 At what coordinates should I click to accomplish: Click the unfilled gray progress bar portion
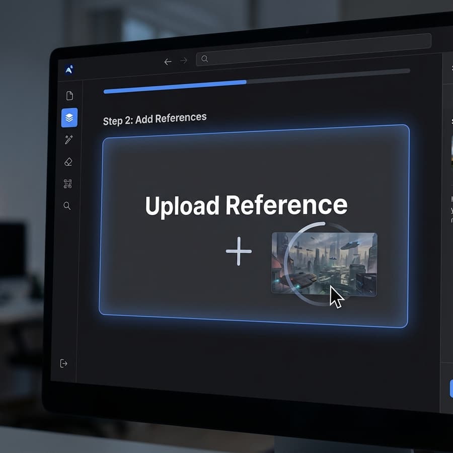tap(328, 75)
